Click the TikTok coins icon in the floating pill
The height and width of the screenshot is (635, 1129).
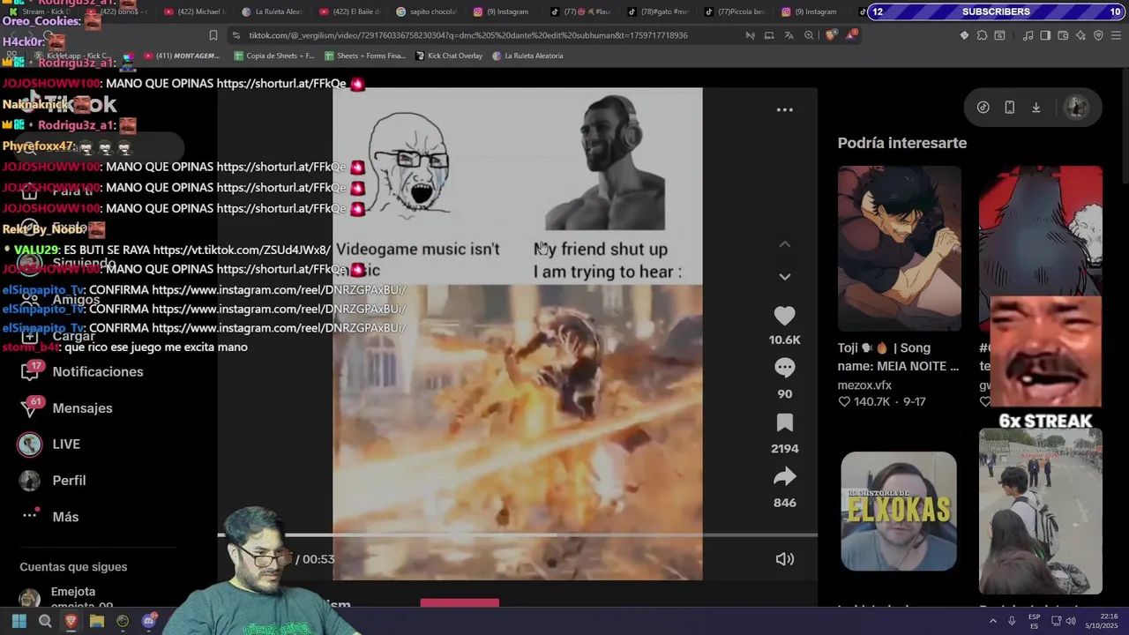(x=983, y=108)
